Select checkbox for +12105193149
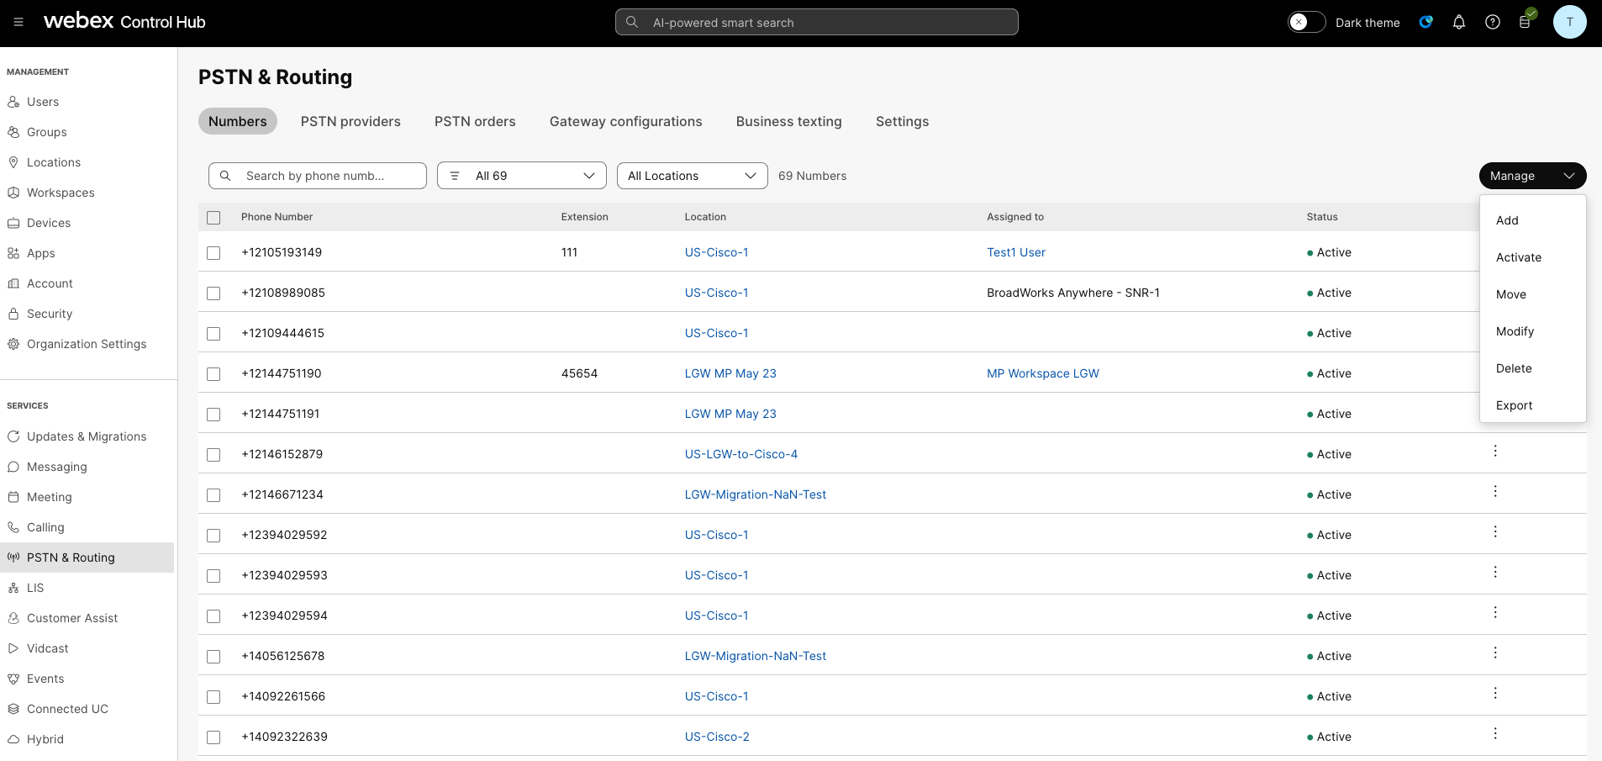1602x761 pixels. pyautogui.click(x=213, y=252)
